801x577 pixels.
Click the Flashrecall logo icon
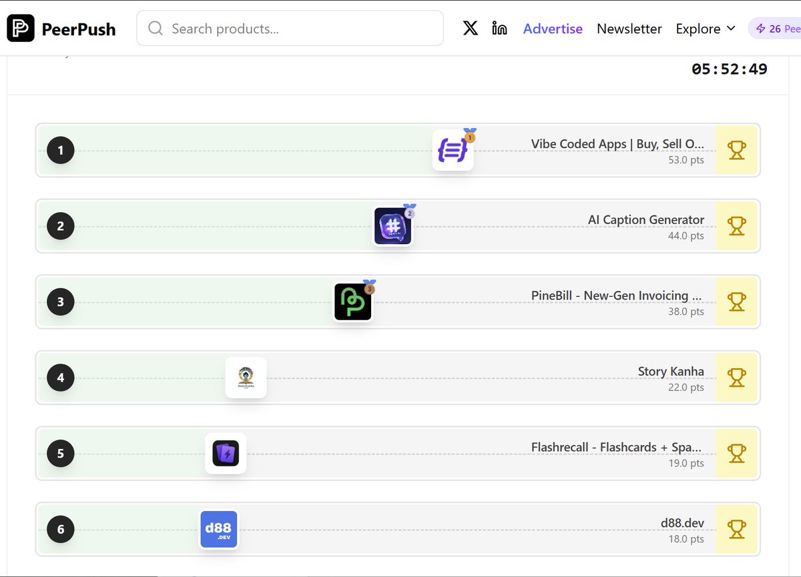tap(226, 454)
